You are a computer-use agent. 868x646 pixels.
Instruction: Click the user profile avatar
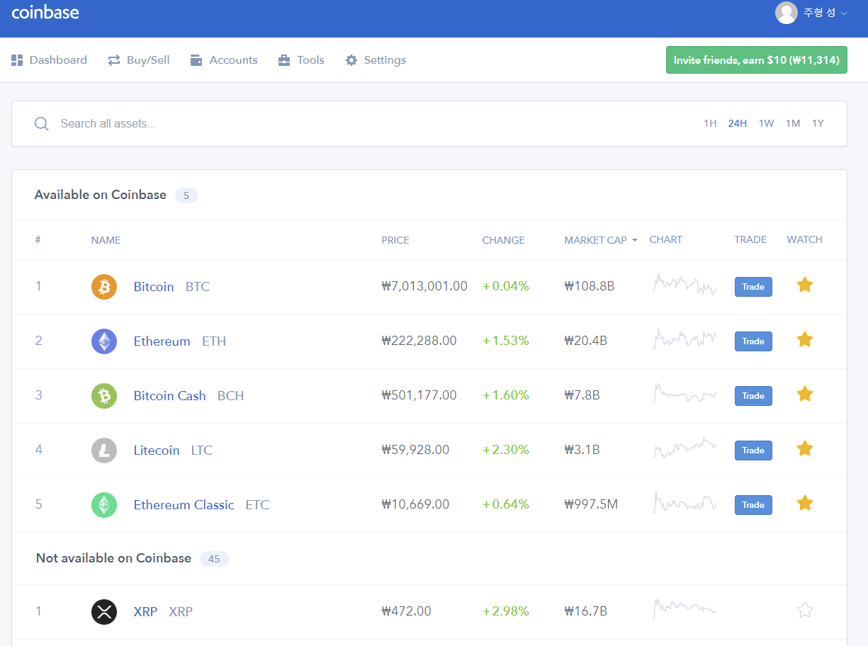[787, 13]
